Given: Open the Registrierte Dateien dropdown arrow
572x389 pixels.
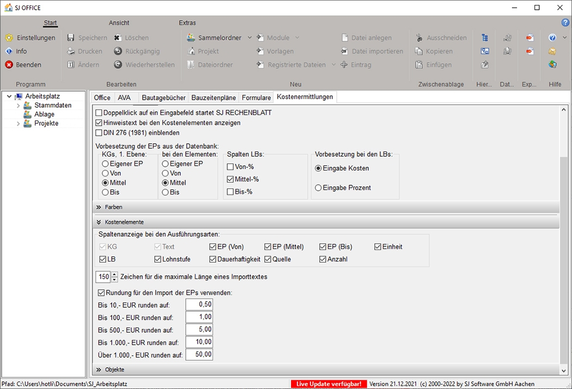Looking at the screenshot, I should [x=334, y=65].
